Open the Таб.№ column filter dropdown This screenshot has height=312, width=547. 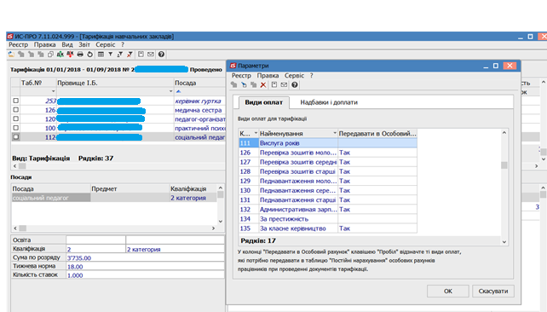click(x=53, y=91)
